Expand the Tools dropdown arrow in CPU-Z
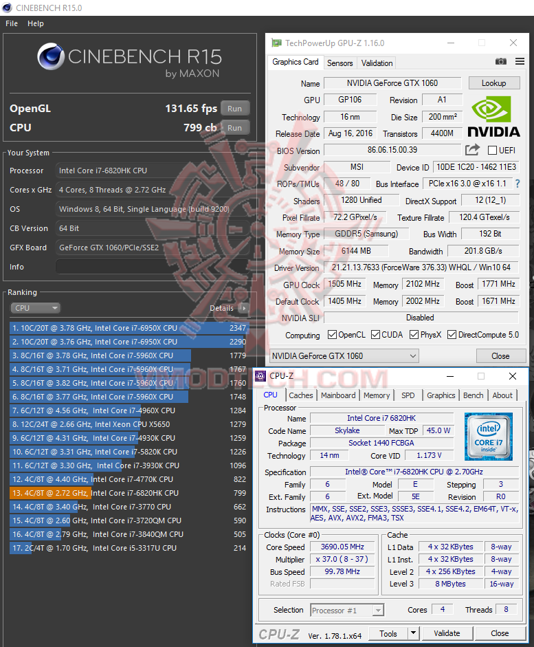The height and width of the screenshot is (647, 534). 414,633
